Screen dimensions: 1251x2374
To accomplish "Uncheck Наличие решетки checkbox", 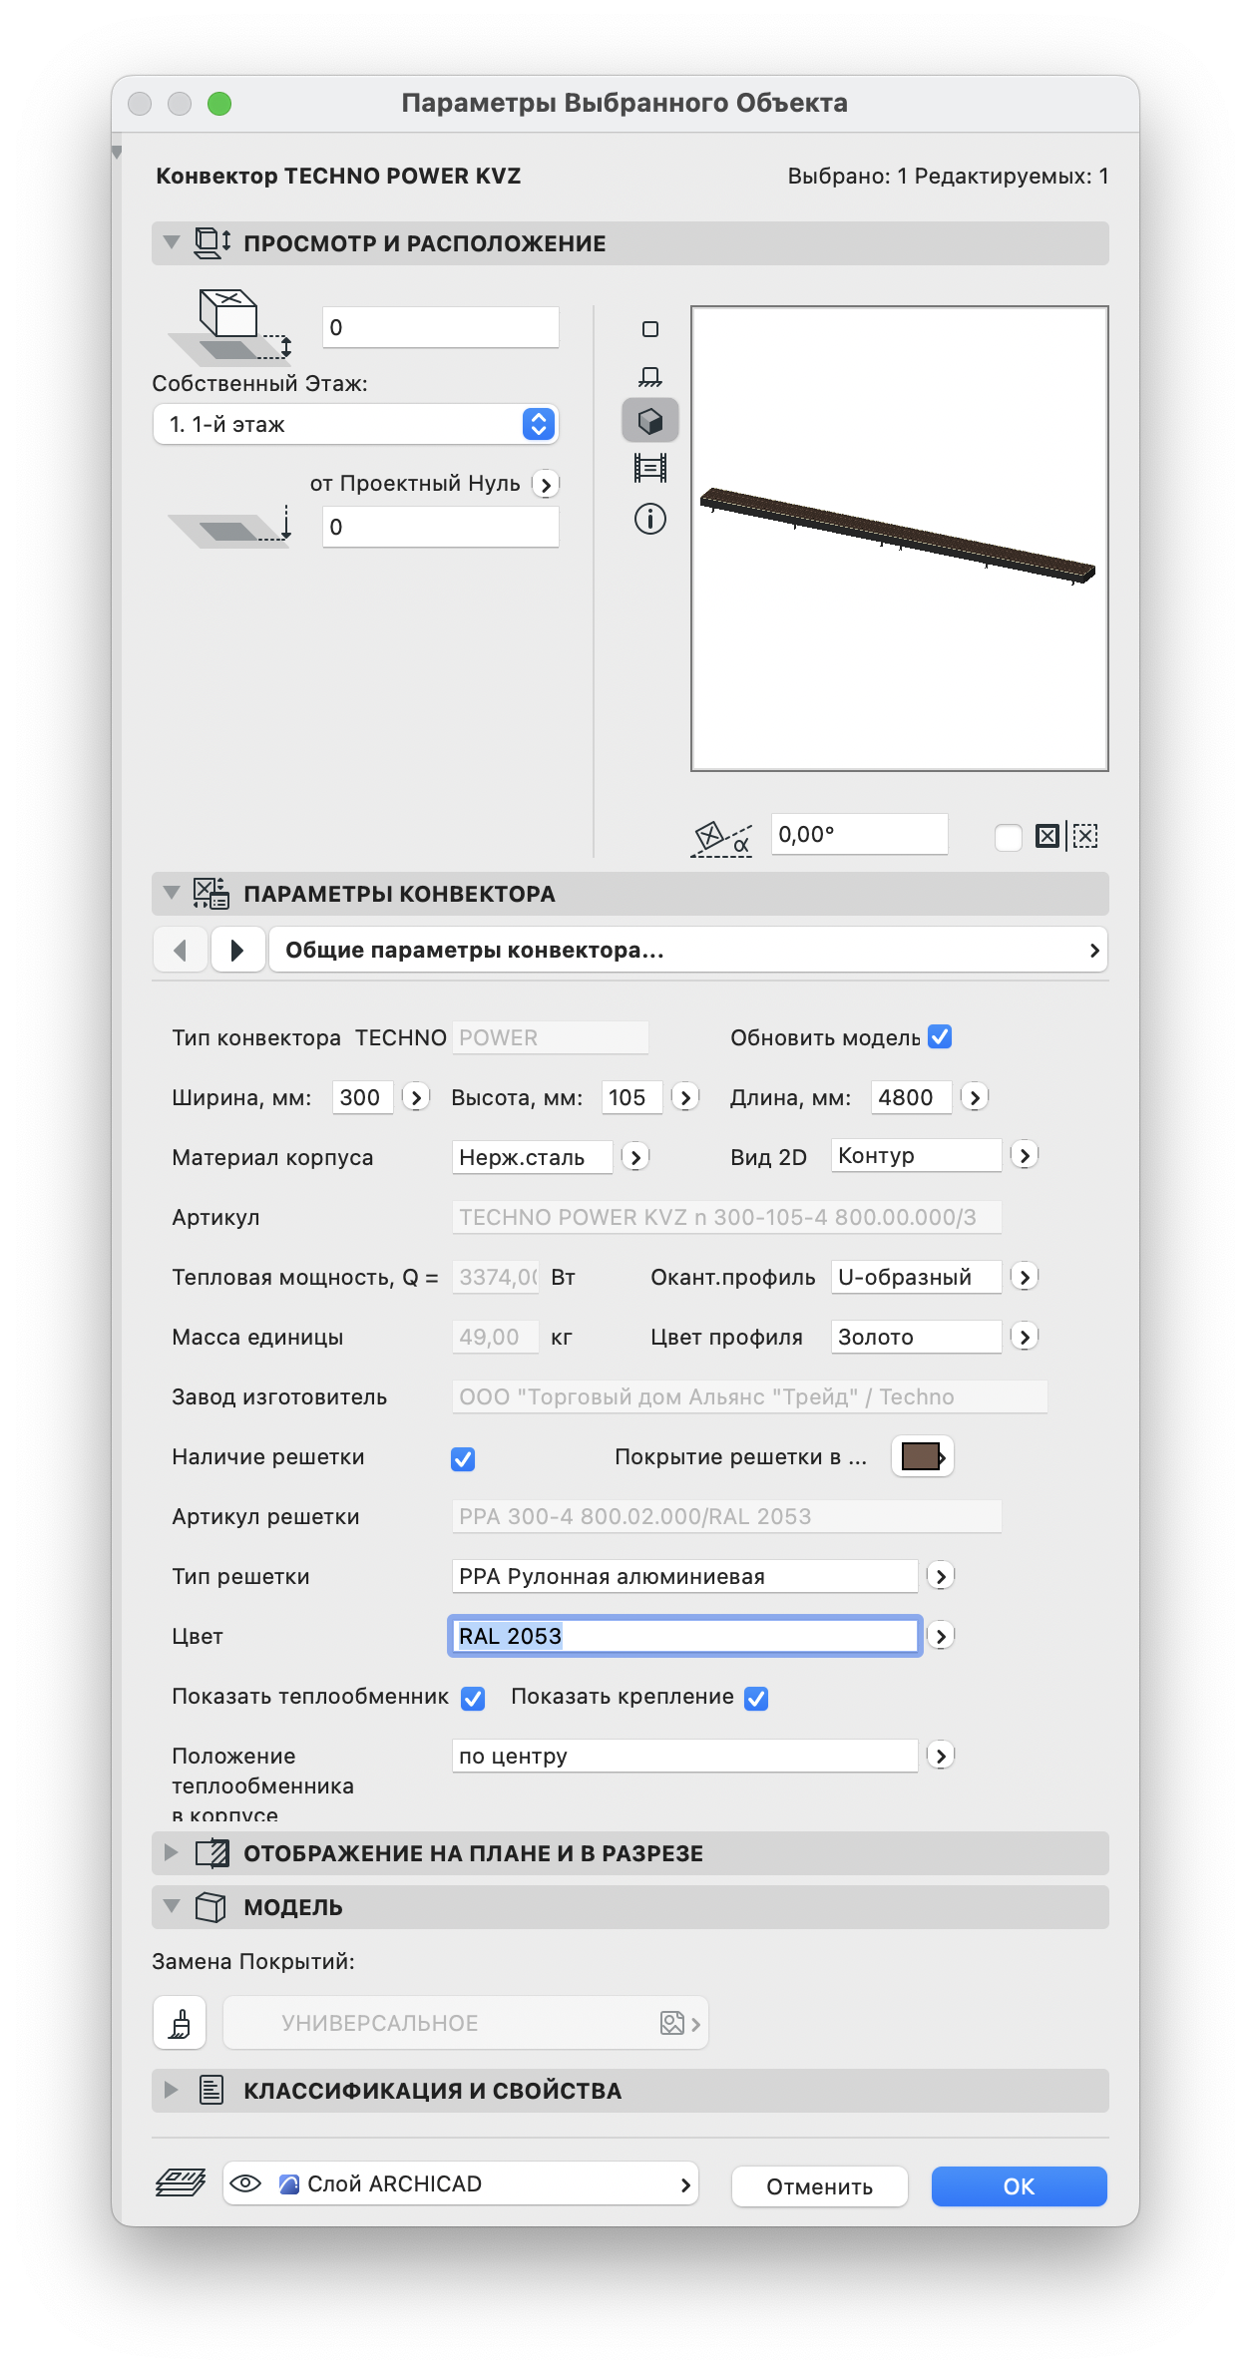I will (463, 1459).
